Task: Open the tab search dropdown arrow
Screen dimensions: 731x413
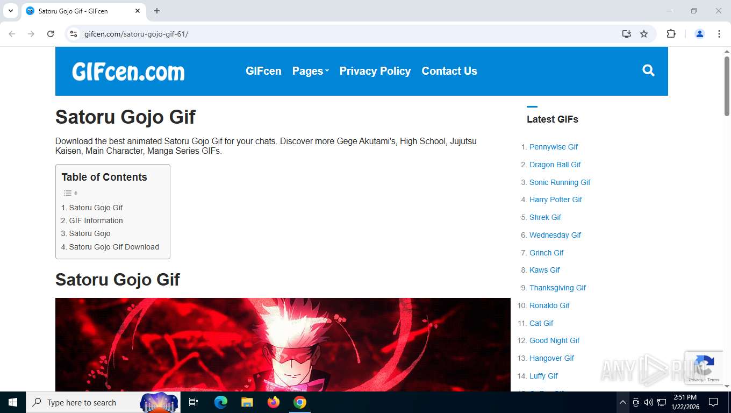Action: pos(10,11)
